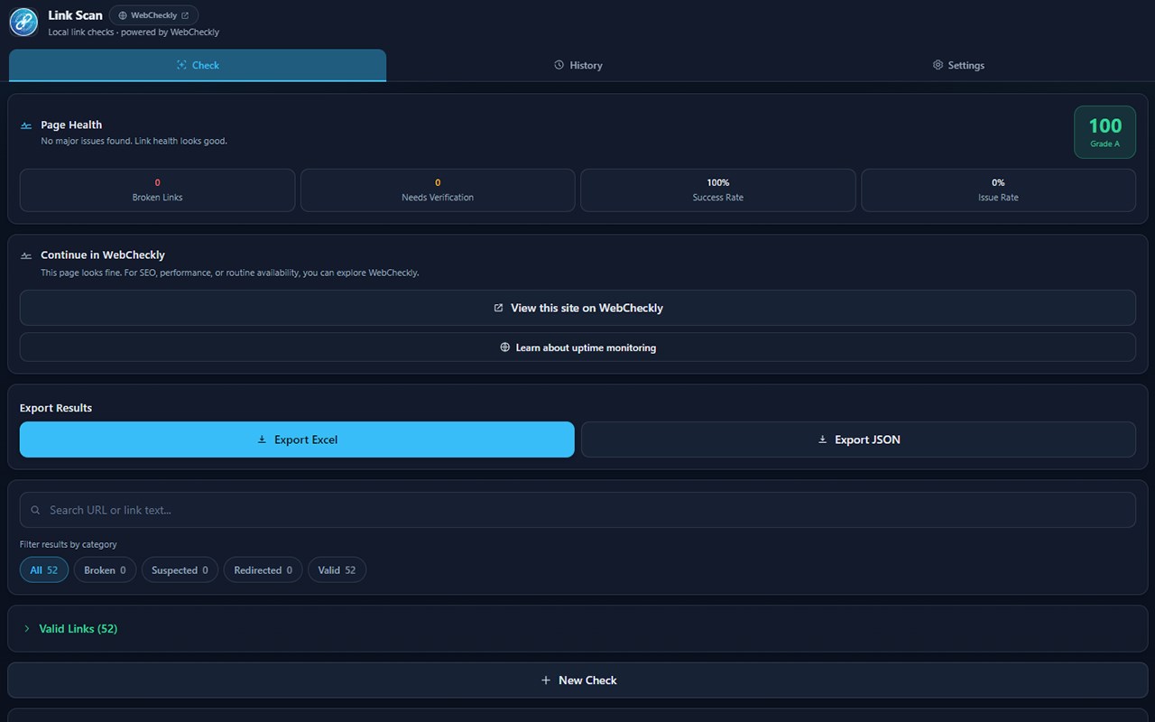Click the Needs Verification stat card
Screen dimensions: 1155x722
pyautogui.click(x=438, y=190)
